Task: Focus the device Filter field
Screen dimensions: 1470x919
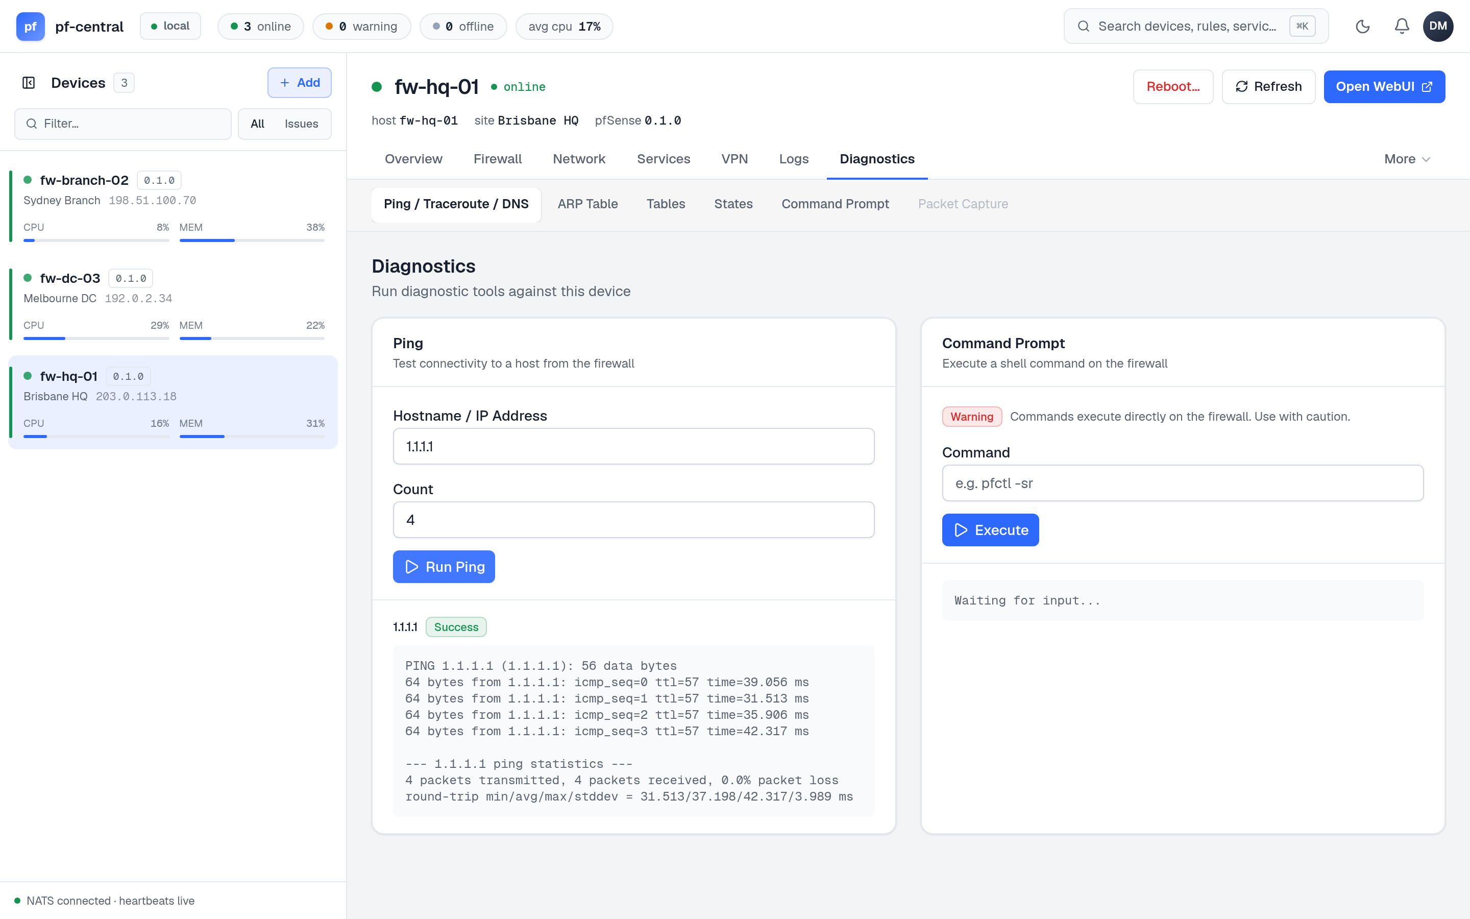Action: point(122,124)
